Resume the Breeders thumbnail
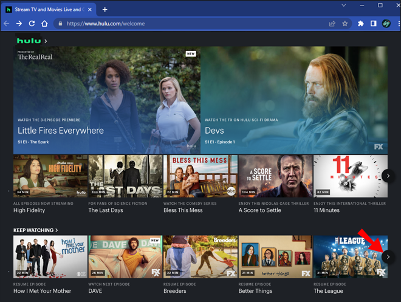The width and height of the screenshot is (401, 302). tap(200, 257)
